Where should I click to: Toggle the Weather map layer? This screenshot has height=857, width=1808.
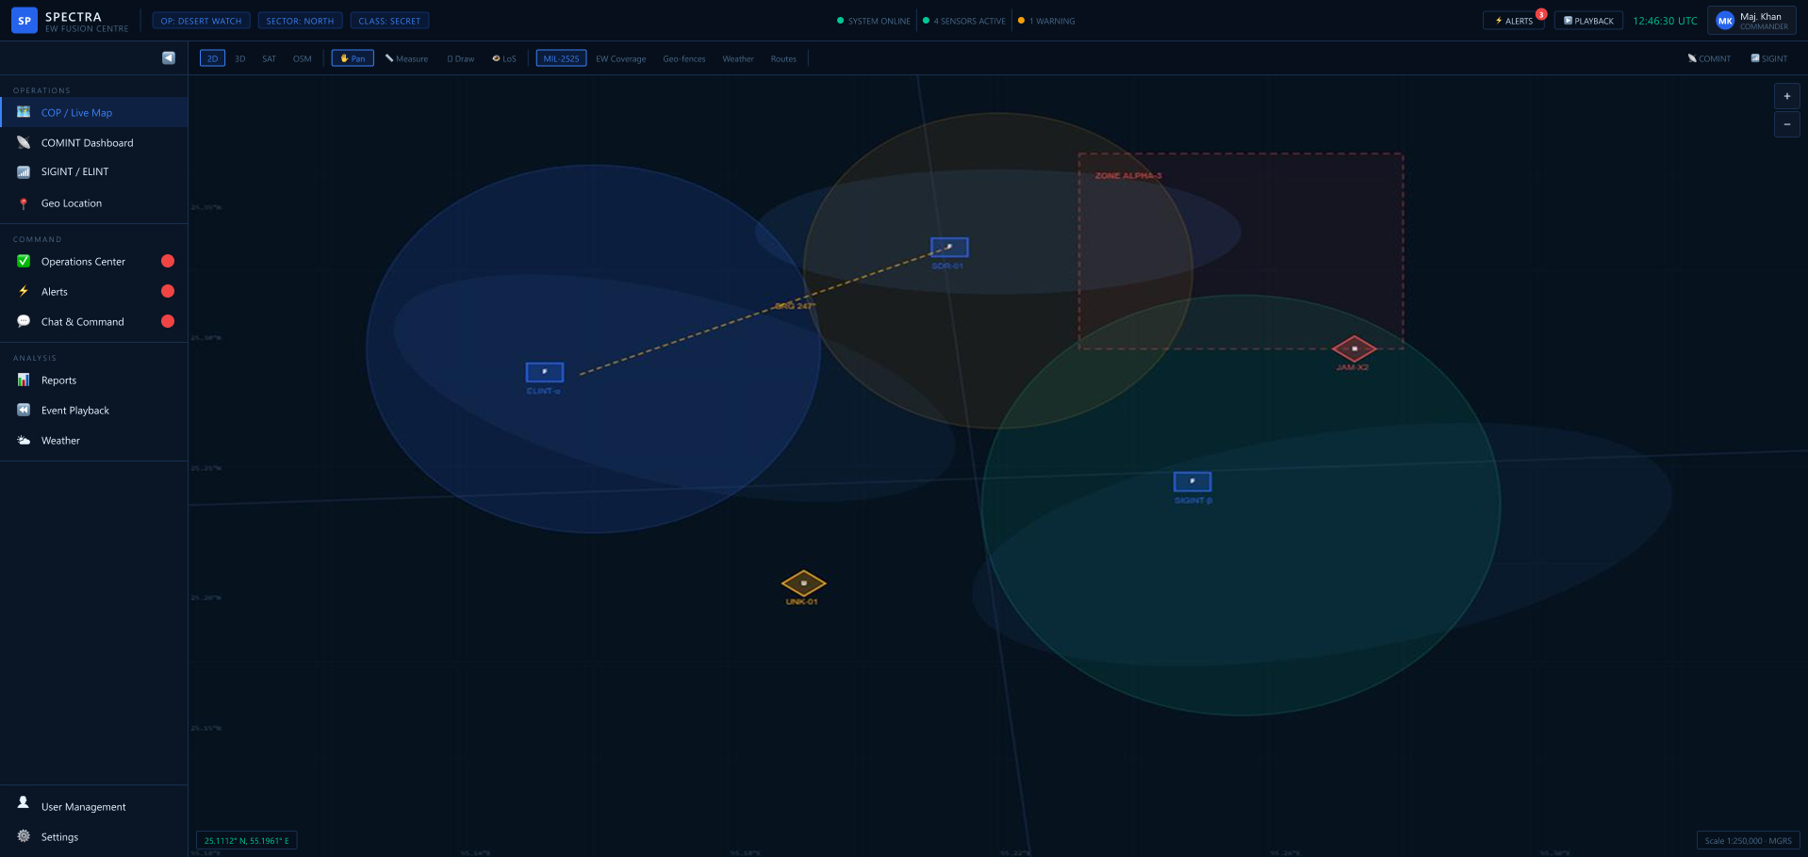click(x=738, y=58)
